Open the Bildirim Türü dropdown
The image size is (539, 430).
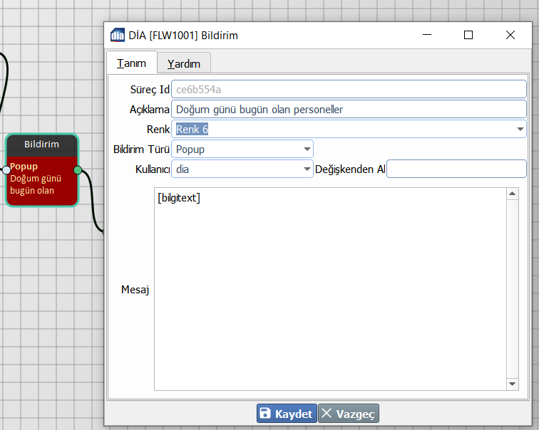tap(307, 150)
